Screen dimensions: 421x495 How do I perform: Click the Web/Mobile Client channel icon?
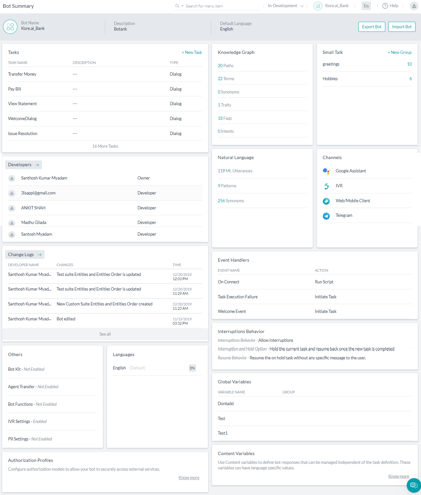pos(327,201)
